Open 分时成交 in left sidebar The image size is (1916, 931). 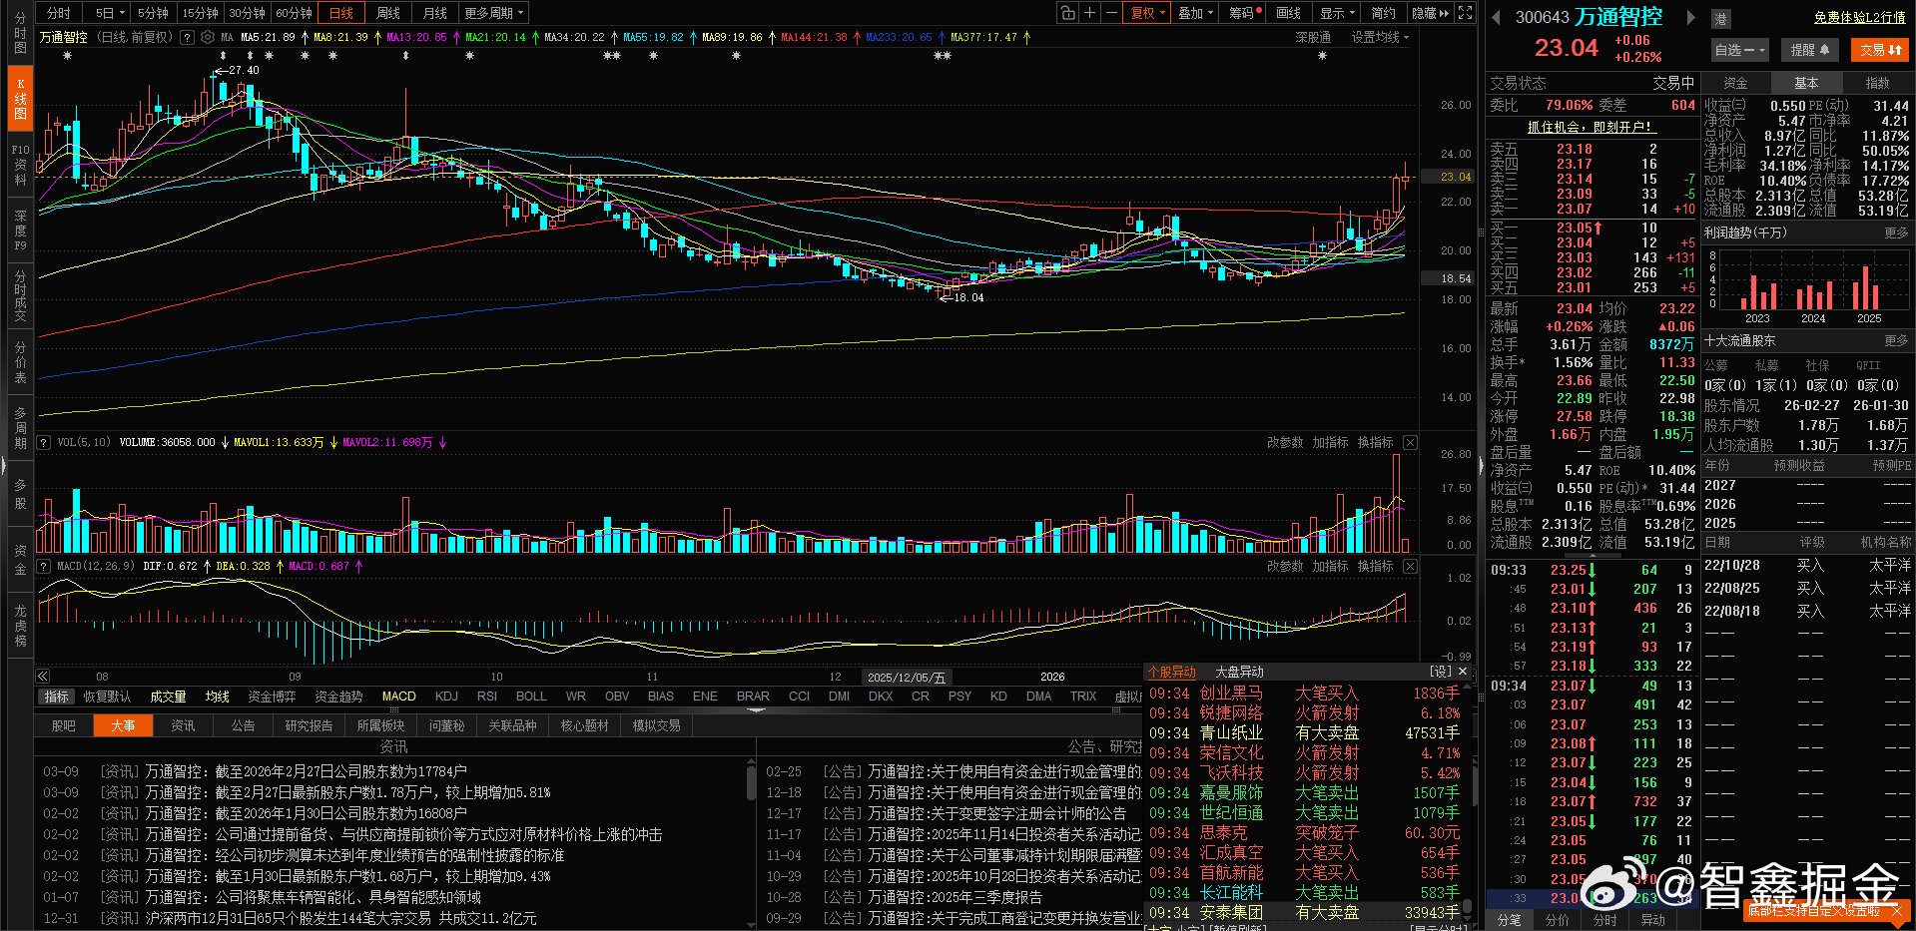[x=20, y=295]
